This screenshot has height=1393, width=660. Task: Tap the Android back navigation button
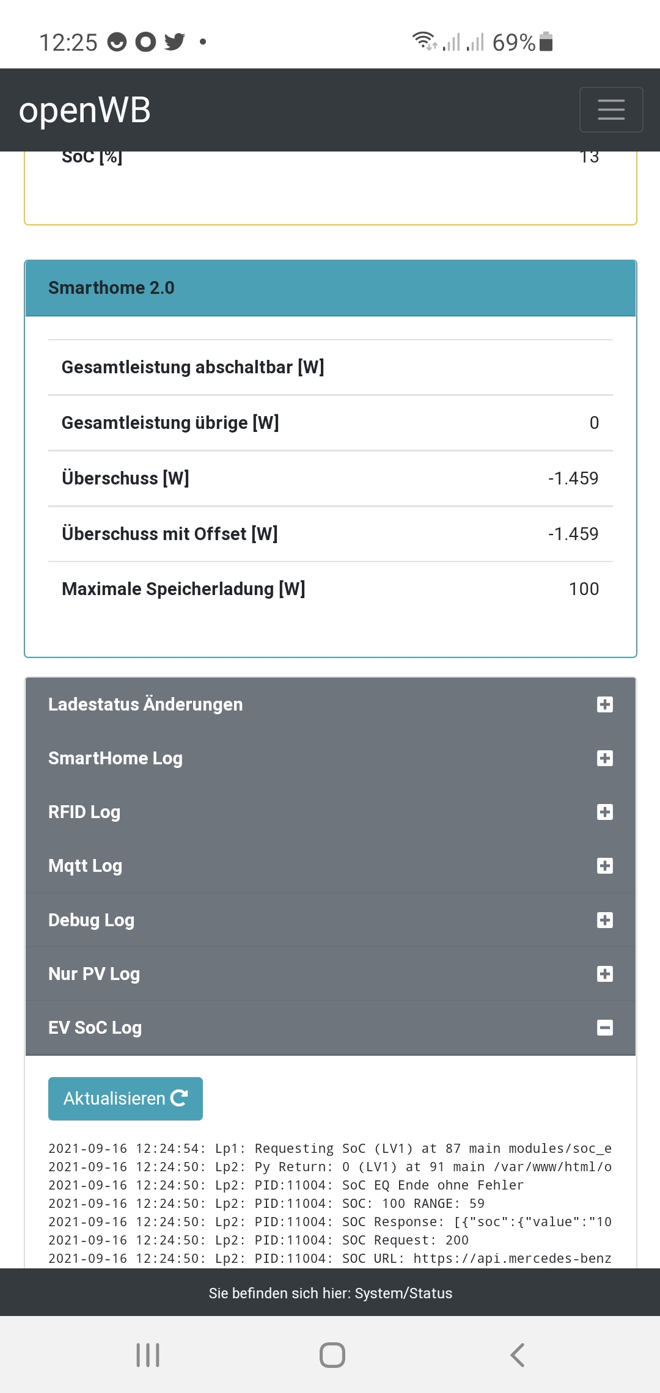pos(517,1355)
